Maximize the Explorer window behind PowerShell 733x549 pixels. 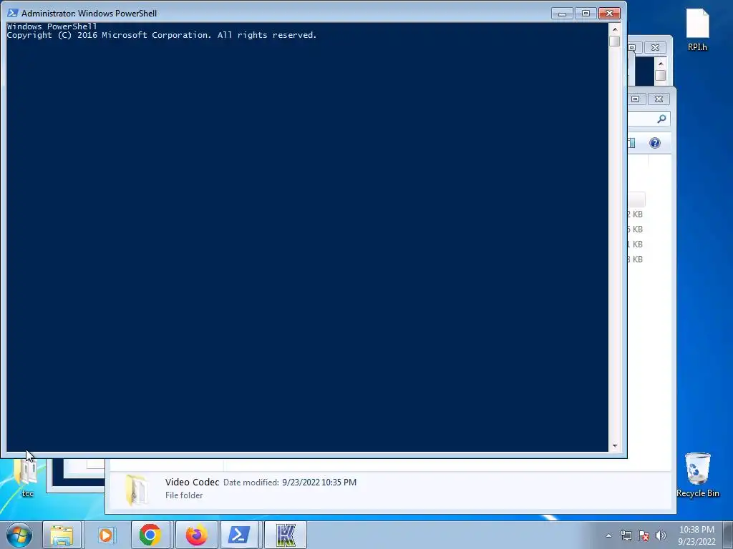click(x=636, y=99)
